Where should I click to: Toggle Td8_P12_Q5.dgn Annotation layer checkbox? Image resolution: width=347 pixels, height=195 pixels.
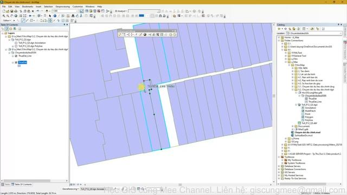pyautogui.click(x=16, y=43)
